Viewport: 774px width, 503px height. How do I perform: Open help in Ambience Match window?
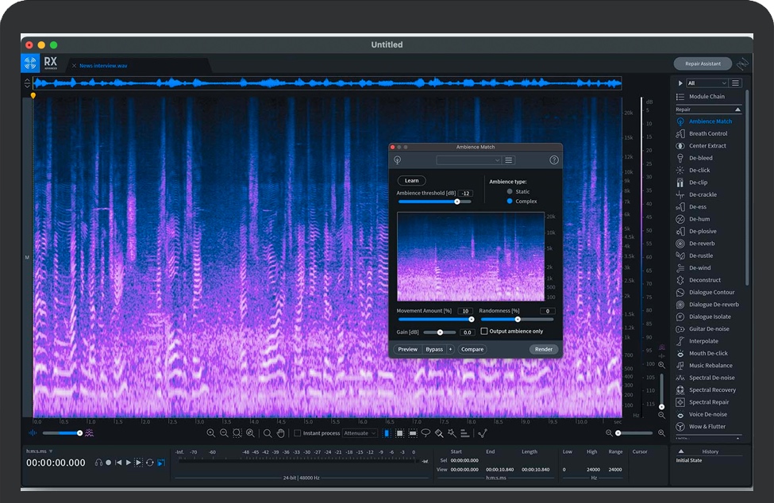click(x=554, y=160)
